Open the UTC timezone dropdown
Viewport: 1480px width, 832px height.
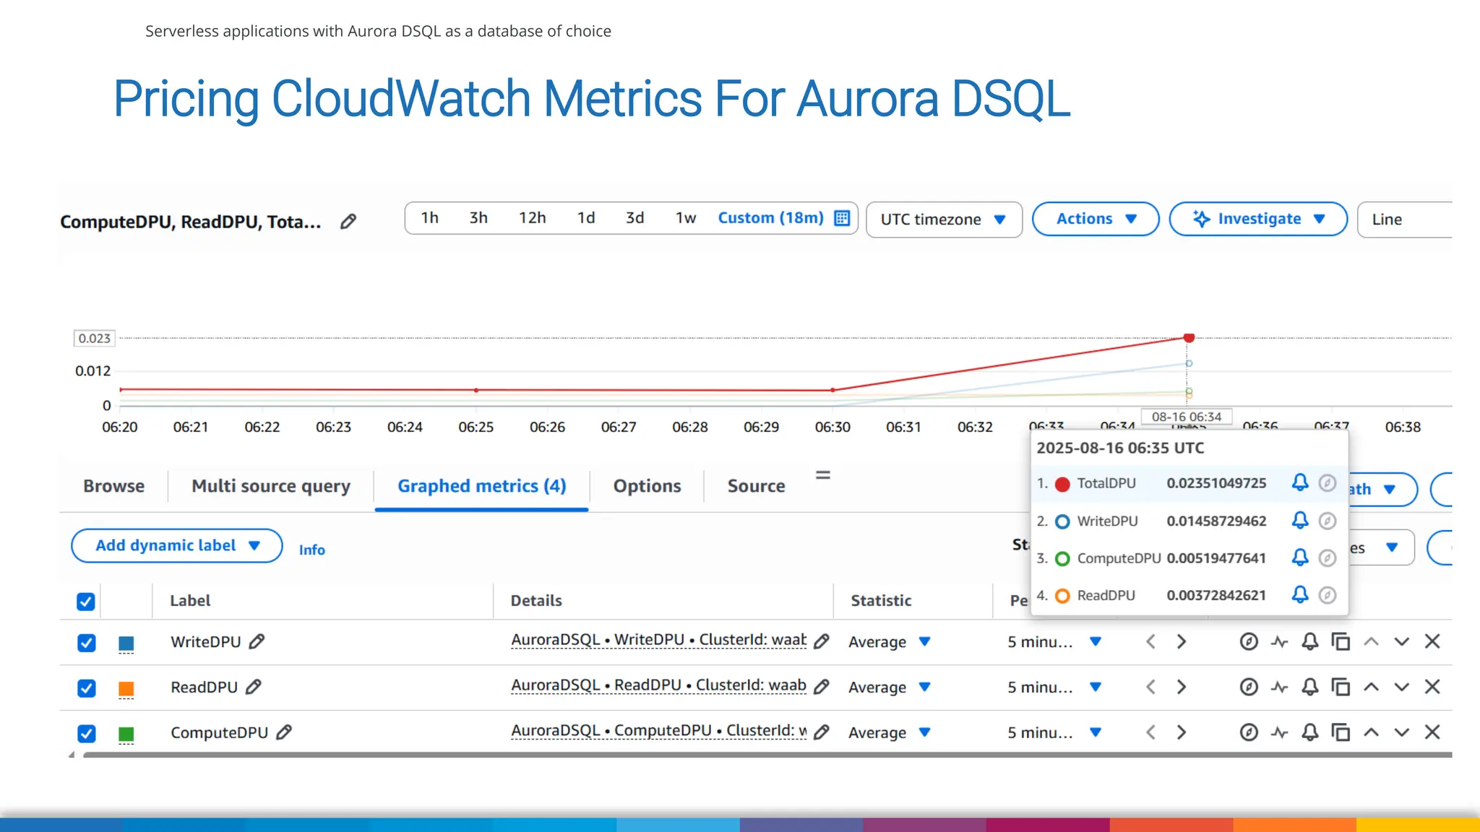944,220
